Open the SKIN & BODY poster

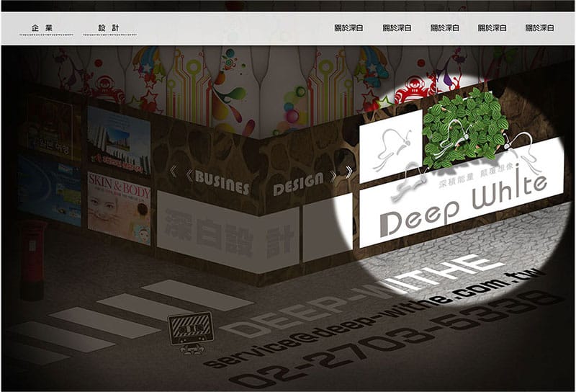119,208
